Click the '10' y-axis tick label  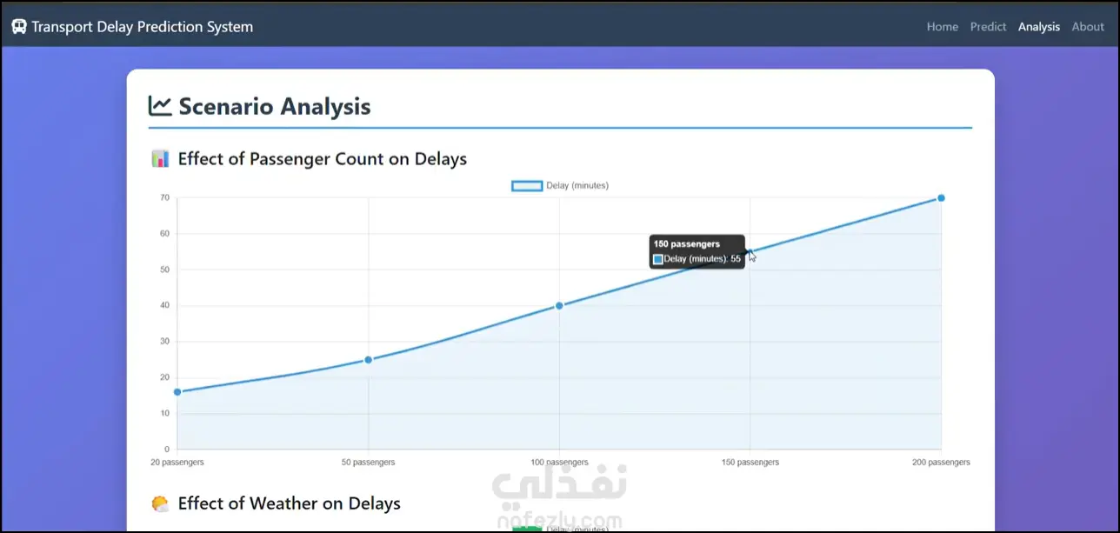(x=164, y=413)
